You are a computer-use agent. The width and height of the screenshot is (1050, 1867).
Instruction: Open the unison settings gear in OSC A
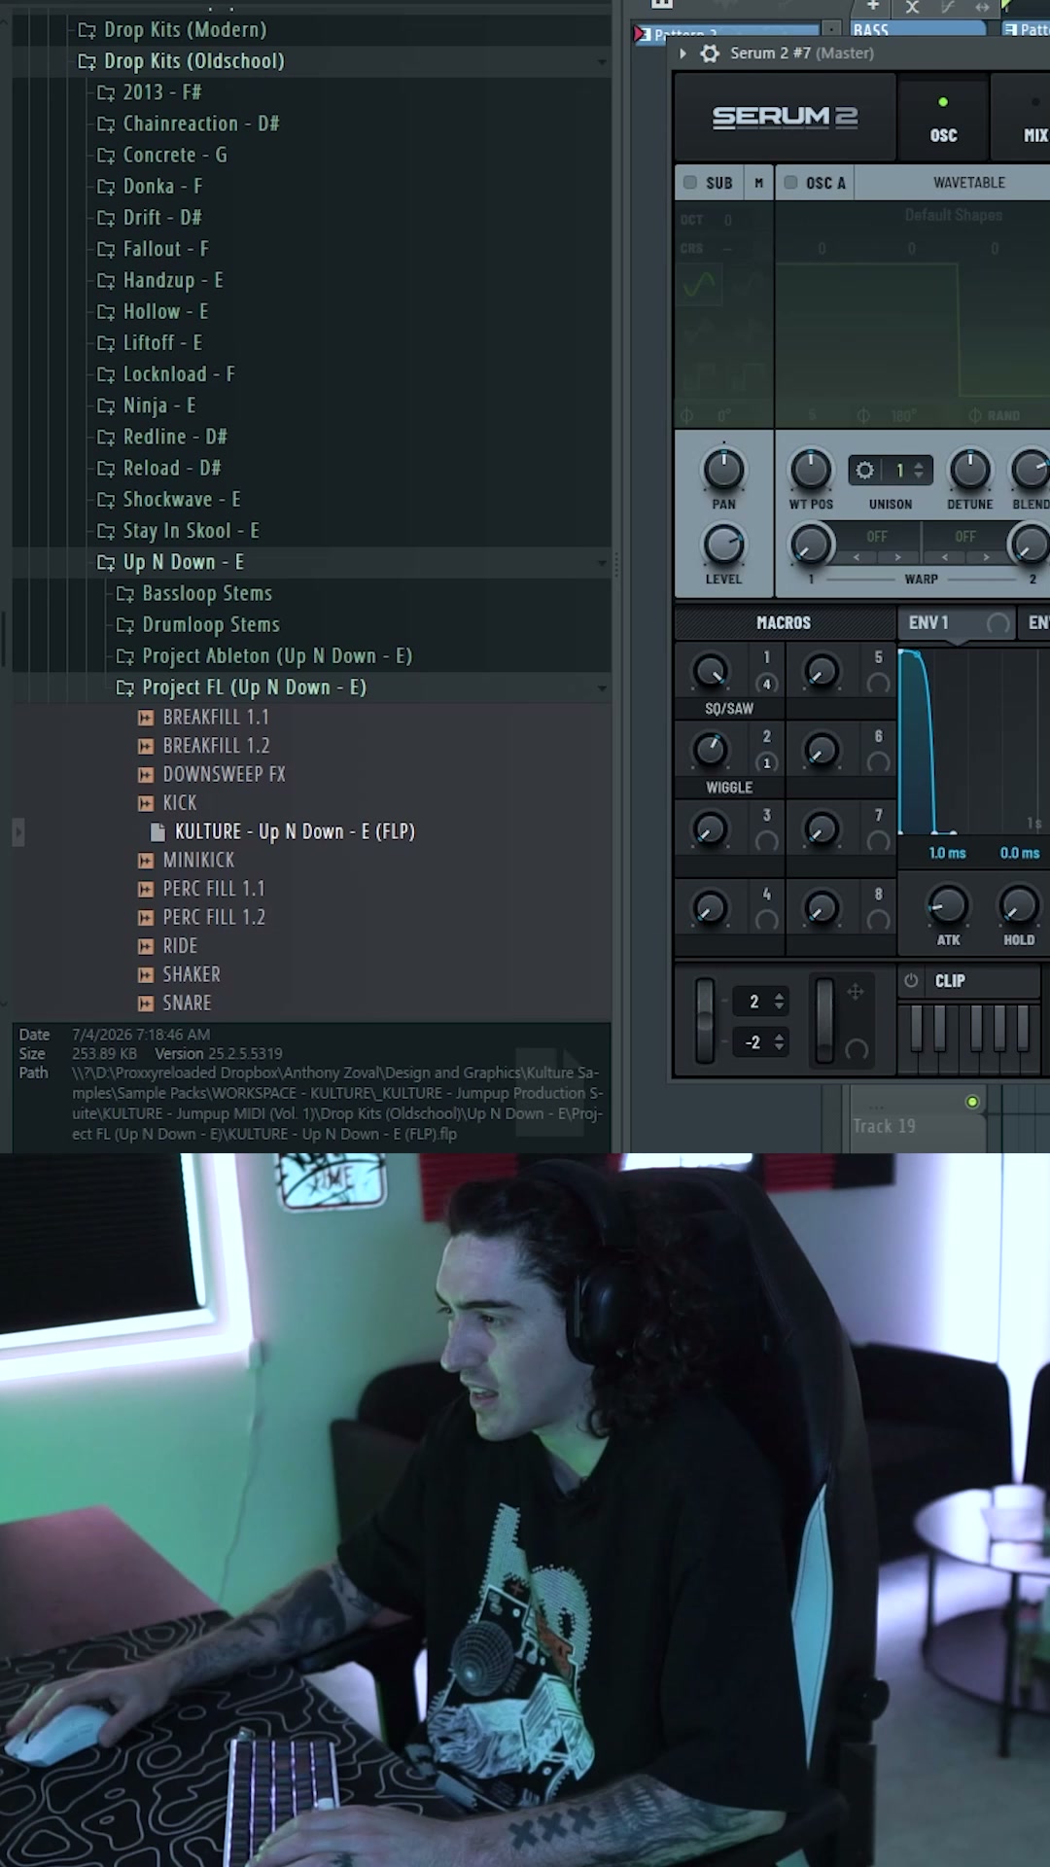(864, 471)
